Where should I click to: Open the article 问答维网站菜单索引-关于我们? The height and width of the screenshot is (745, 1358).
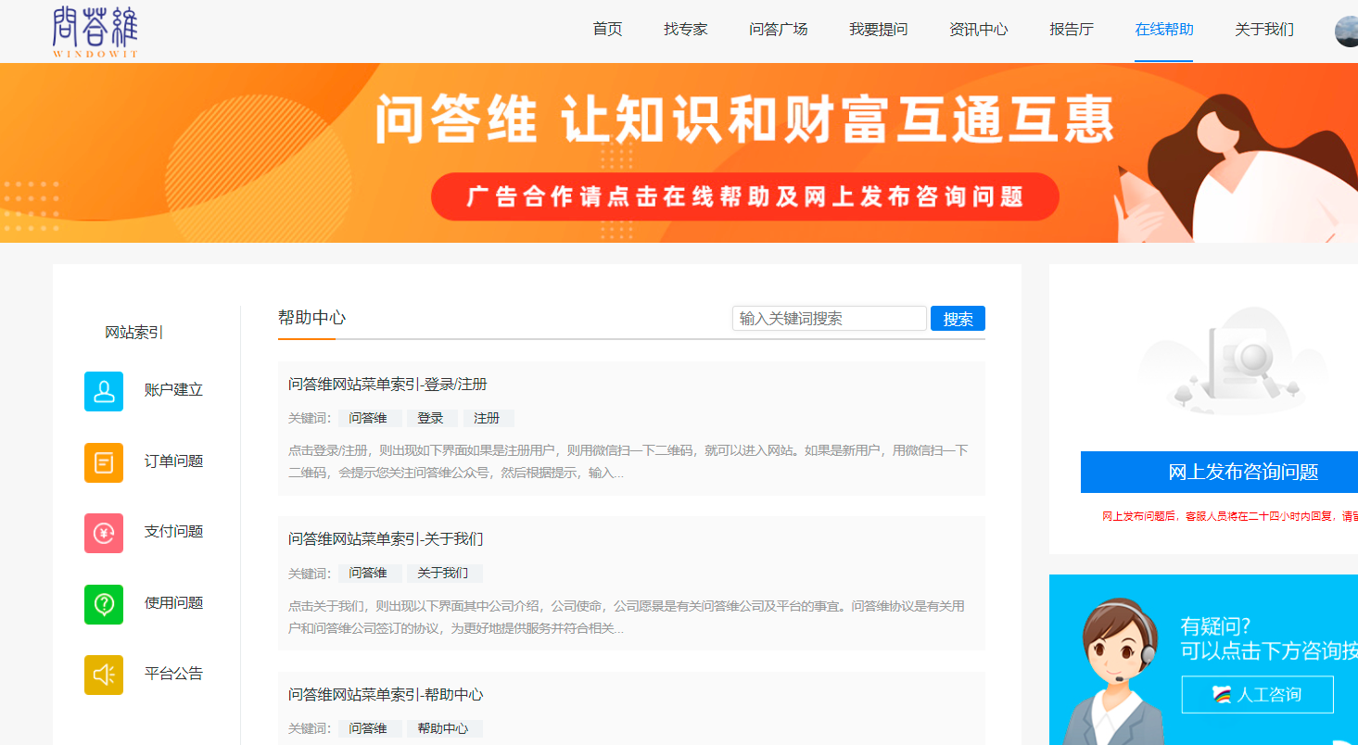point(386,539)
